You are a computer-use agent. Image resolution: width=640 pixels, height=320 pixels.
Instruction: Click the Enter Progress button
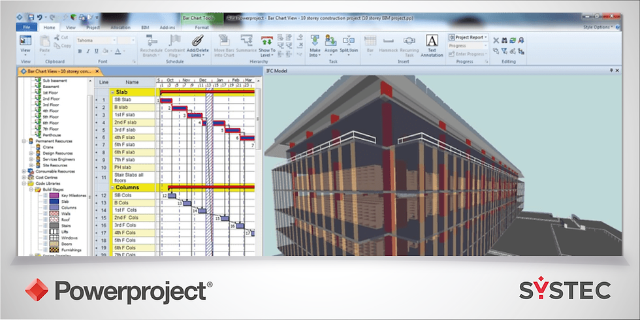point(468,54)
